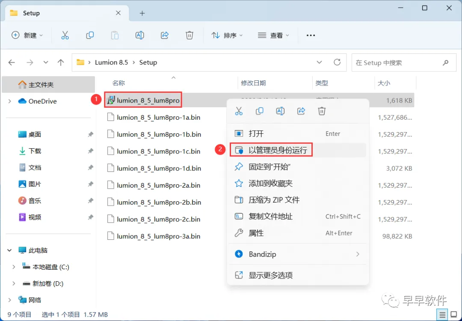The height and width of the screenshot is (321, 462).
Task: Open 音乐 in the sidebar
Action: pos(35,201)
